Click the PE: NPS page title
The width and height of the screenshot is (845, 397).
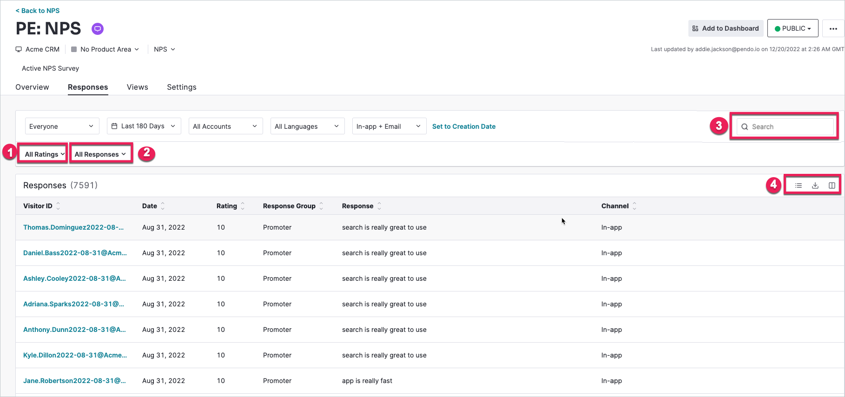(x=48, y=28)
